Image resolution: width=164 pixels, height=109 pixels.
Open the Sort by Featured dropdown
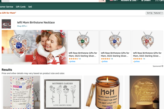154,13
